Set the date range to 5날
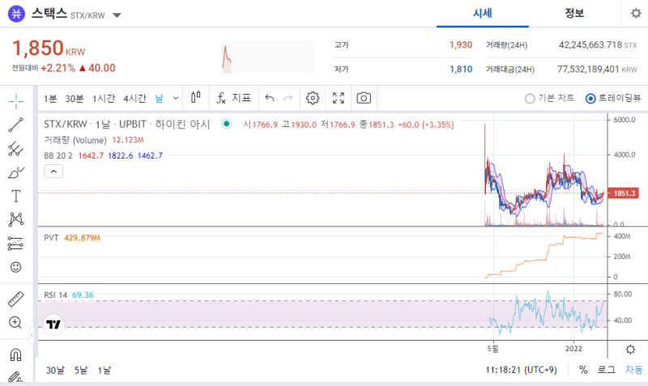Viewport: 648px width, 386px height. pos(81,370)
